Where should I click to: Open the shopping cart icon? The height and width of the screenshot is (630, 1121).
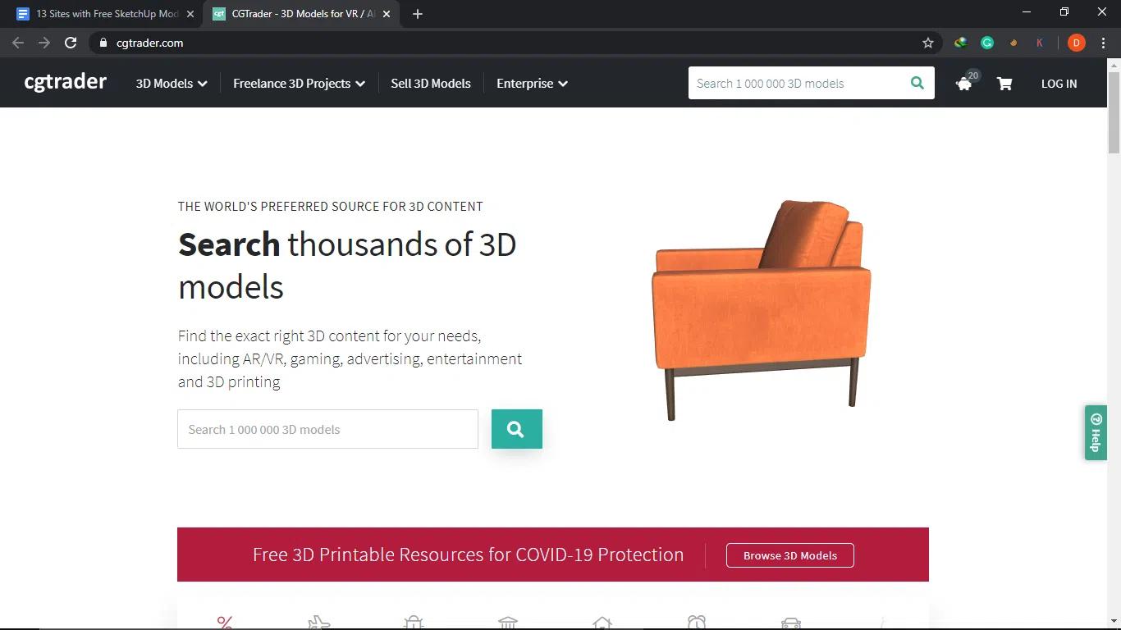[x=1004, y=83]
